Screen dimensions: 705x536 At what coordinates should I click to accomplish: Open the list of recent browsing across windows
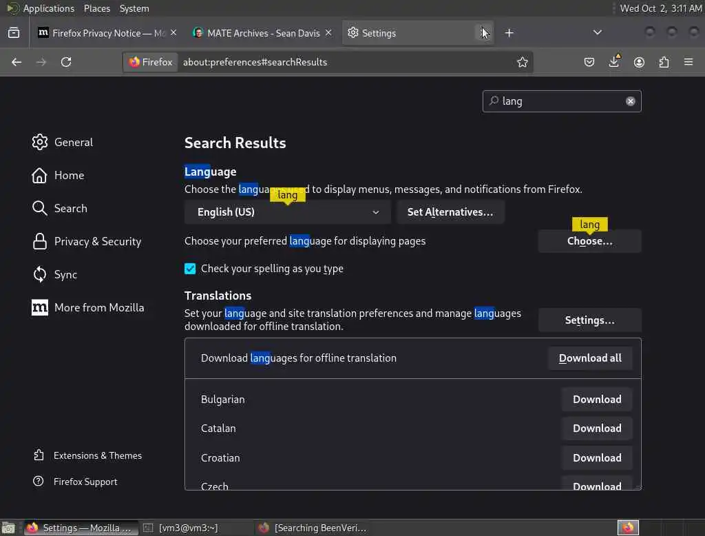(14, 33)
